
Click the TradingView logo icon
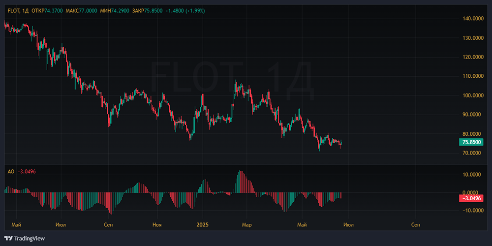(8, 238)
